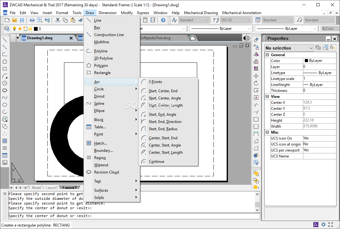Click the Linetype scale value field

(x=319, y=79)
